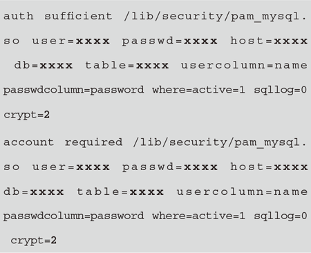This screenshot has height=253, width=311.
Task: Click the word 'sufficient' in the auth line
Action: pos(78,16)
